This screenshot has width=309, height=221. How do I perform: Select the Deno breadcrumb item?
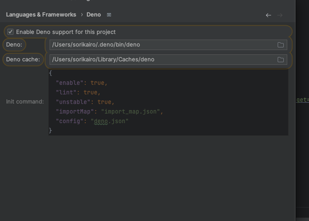[94, 15]
